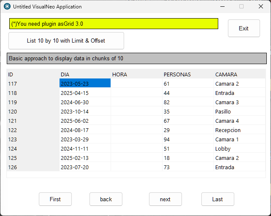Click date cell 2025-02-13
This screenshot has width=271, height=216.
click(85, 158)
